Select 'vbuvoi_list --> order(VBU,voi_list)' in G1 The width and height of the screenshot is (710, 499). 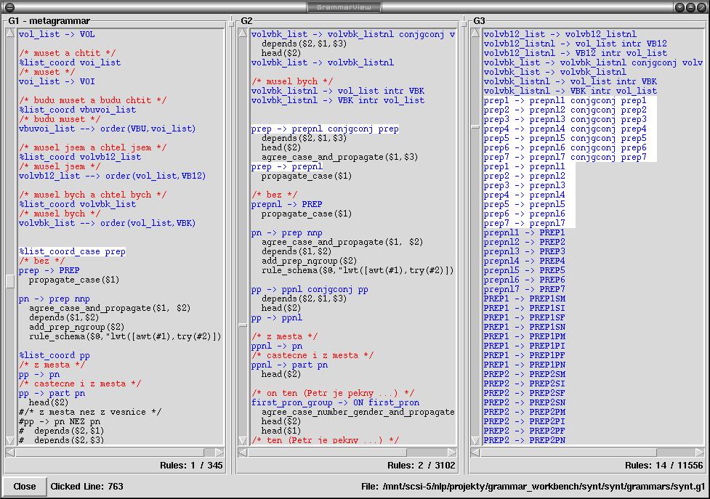(108, 129)
